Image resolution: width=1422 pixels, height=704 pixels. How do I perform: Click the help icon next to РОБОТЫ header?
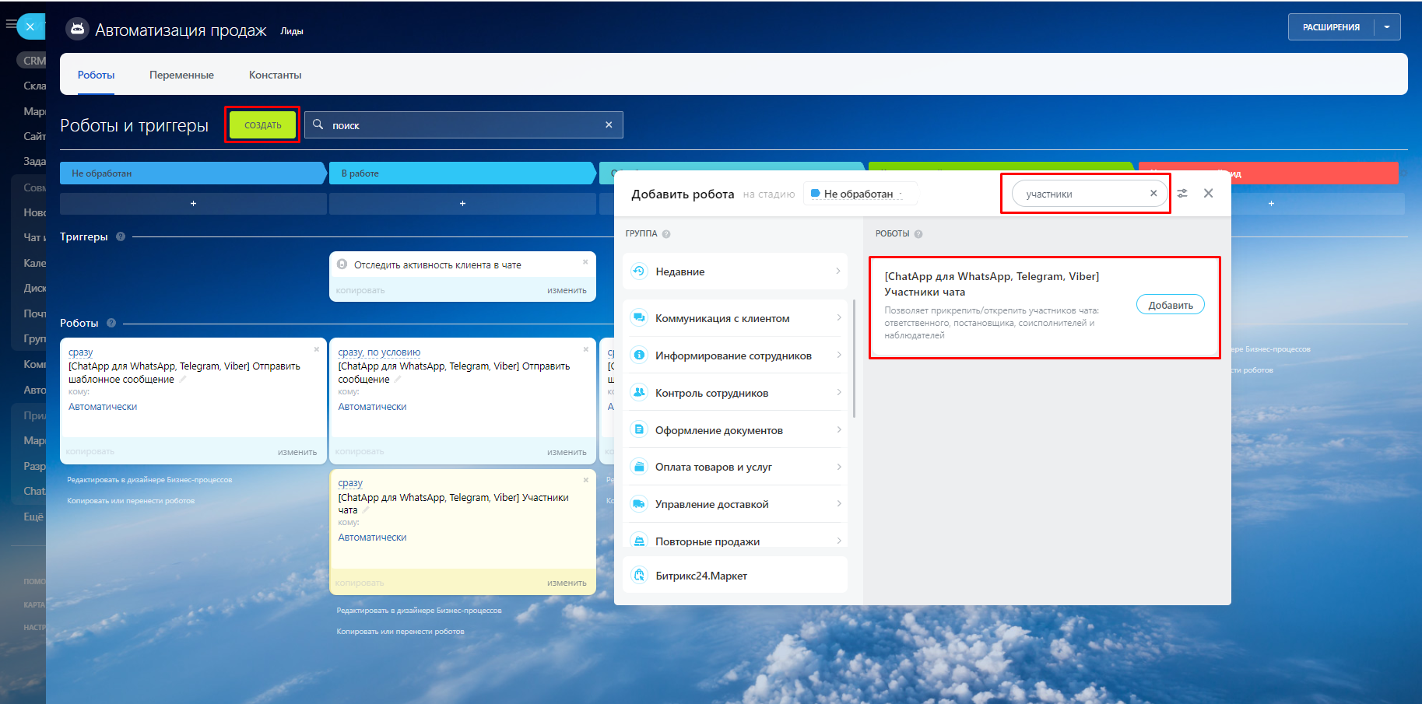click(x=918, y=234)
